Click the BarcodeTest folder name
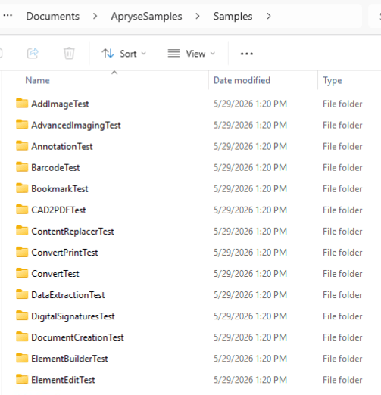The image size is (381, 395). (x=55, y=168)
